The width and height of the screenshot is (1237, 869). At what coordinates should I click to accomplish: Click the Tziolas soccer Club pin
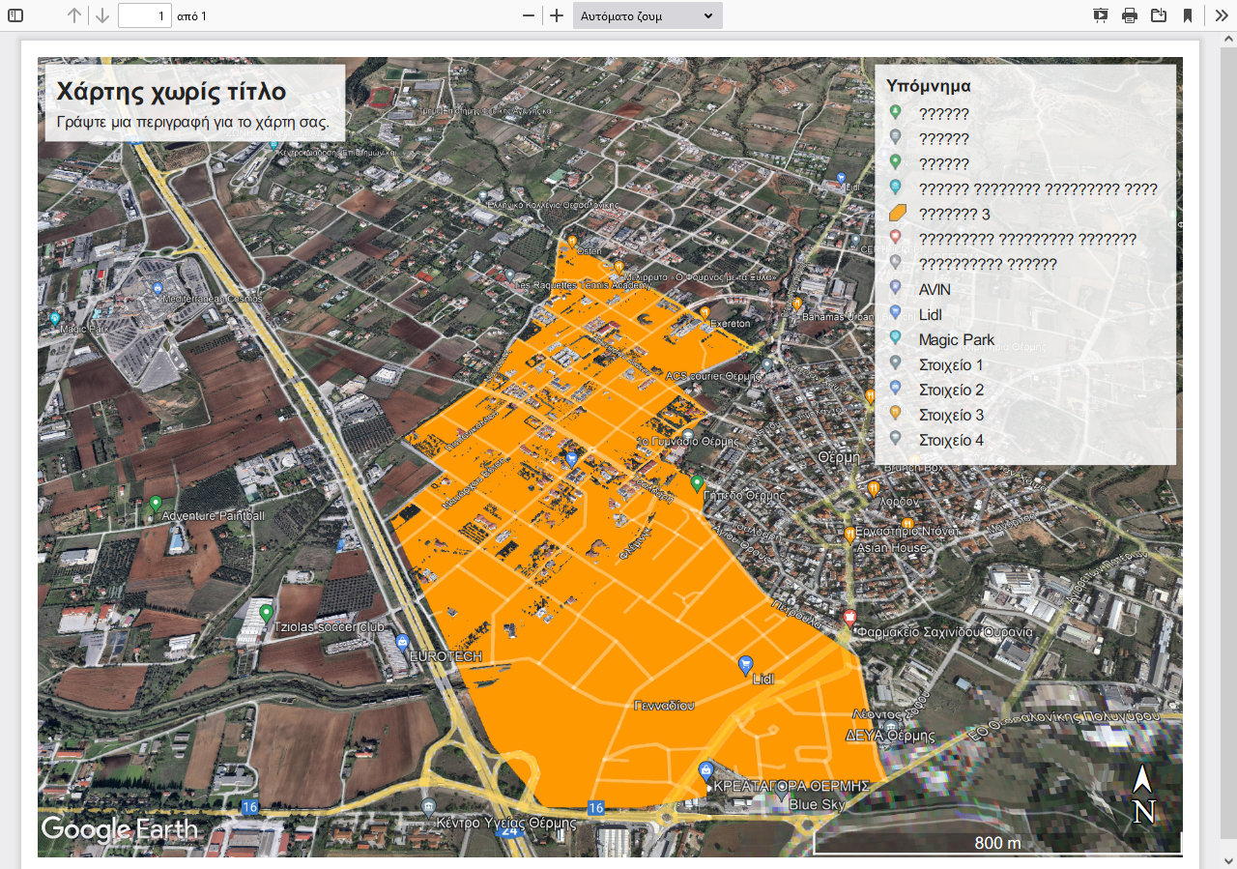click(266, 613)
